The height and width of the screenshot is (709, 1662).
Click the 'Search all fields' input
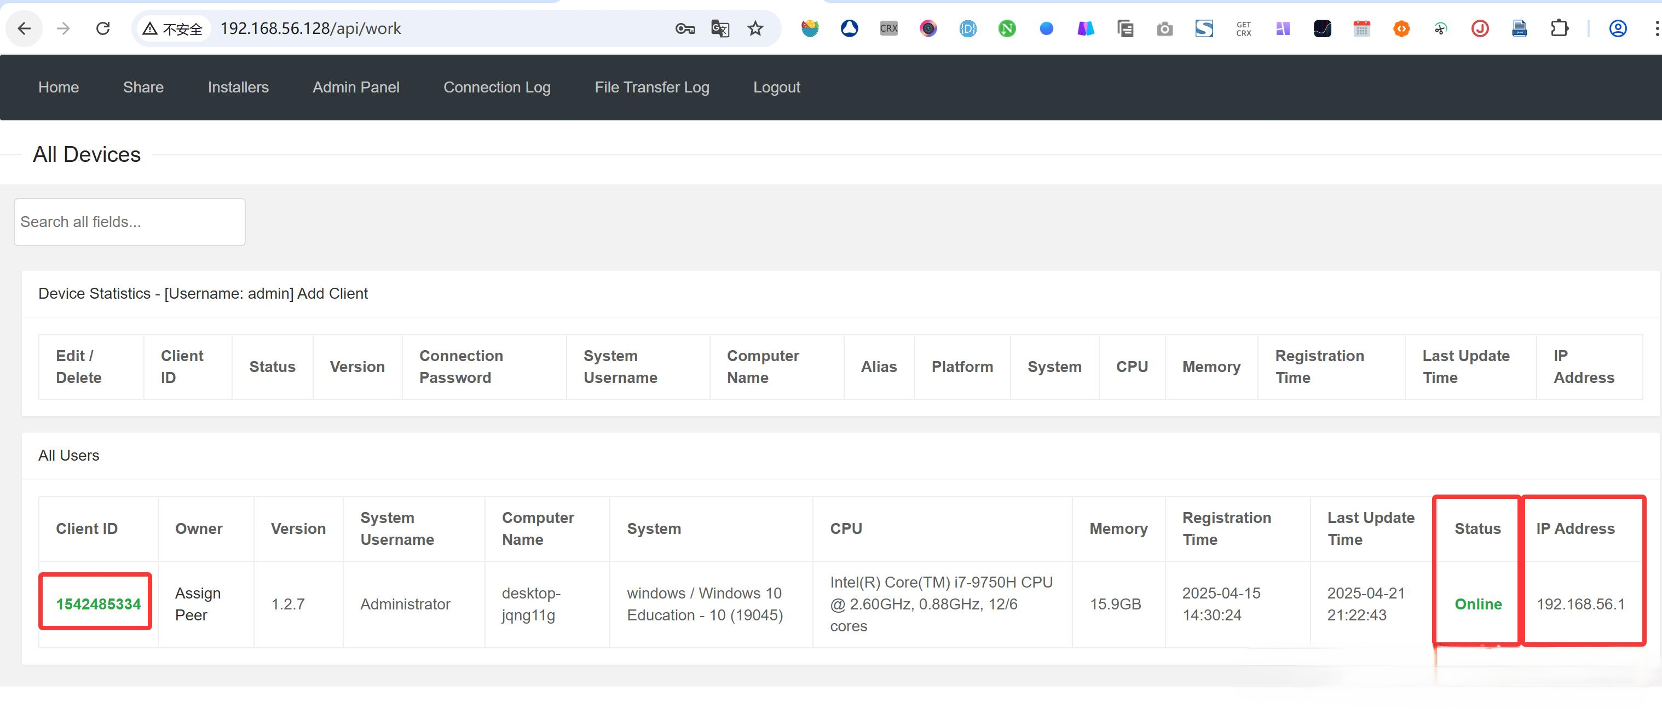pyautogui.click(x=129, y=222)
